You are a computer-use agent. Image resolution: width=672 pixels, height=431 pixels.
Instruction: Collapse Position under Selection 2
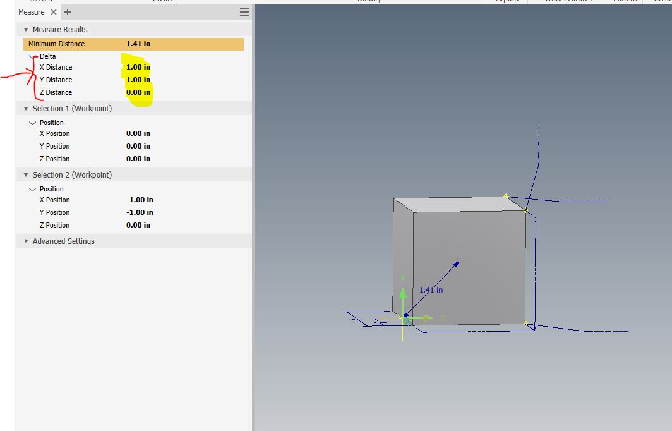pos(33,188)
